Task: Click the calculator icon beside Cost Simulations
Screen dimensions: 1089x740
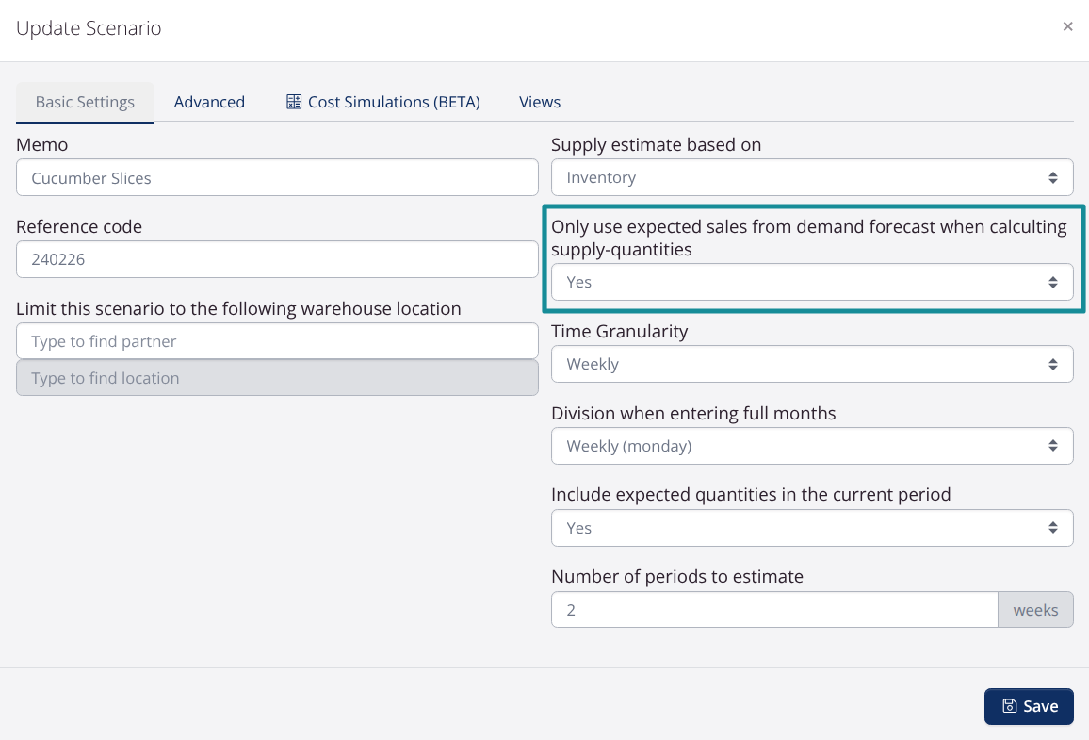Action: (x=294, y=102)
